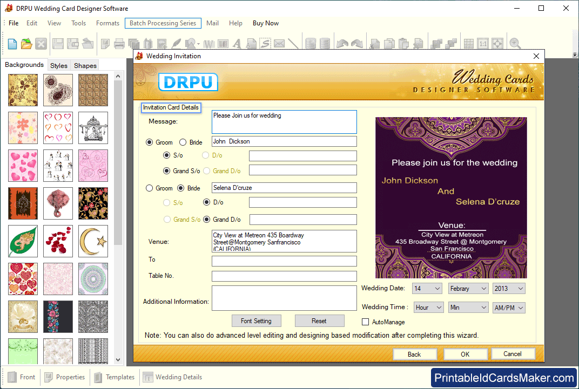The height and width of the screenshot is (389, 579).
Task: Click the New document icon in toolbar
Action: pyautogui.click(x=12, y=44)
